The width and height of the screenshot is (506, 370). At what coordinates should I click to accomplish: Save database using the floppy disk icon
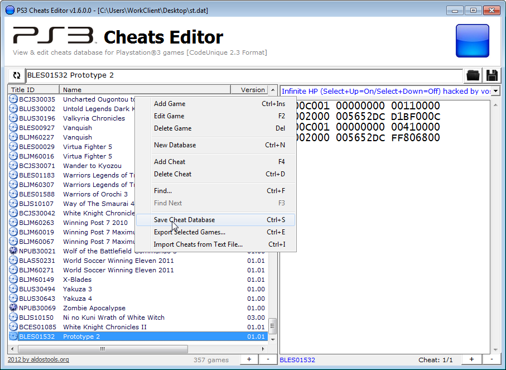pyautogui.click(x=492, y=75)
